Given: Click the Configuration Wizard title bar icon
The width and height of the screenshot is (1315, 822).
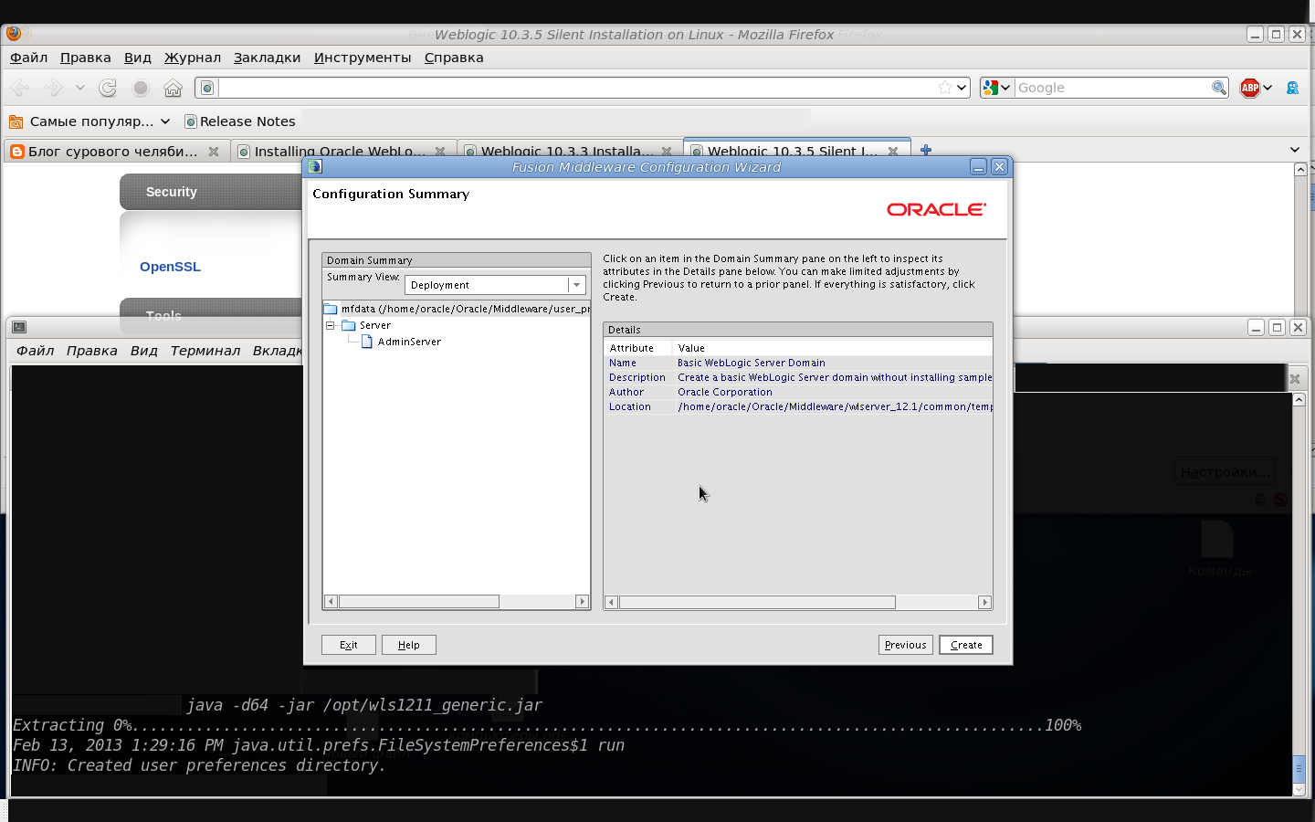Looking at the screenshot, I should click(315, 167).
